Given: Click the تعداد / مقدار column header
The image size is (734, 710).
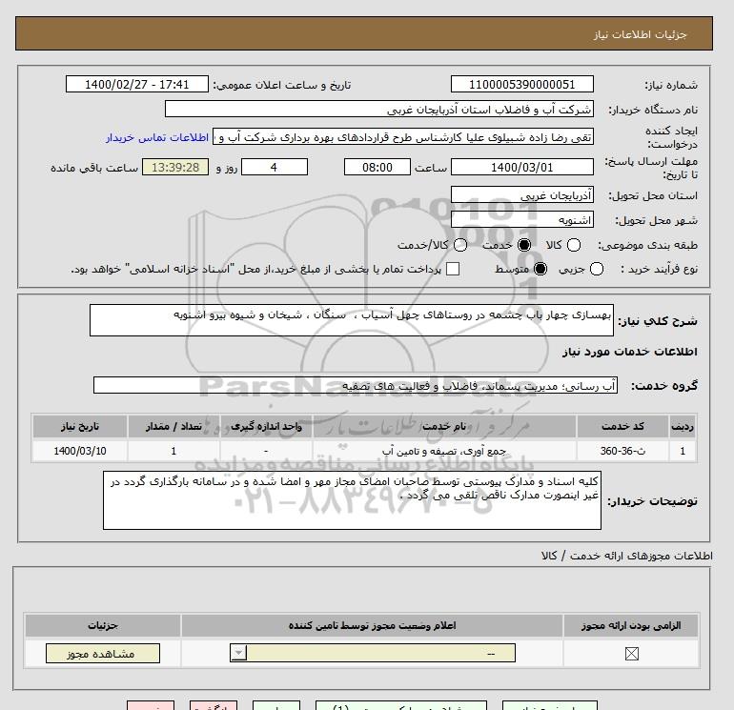Looking at the screenshot, I should pyautogui.click(x=173, y=426).
